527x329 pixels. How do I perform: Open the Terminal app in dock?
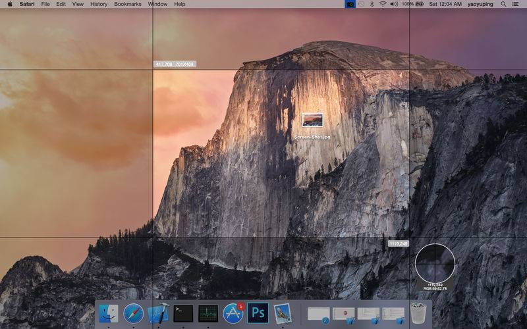(x=183, y=313)
